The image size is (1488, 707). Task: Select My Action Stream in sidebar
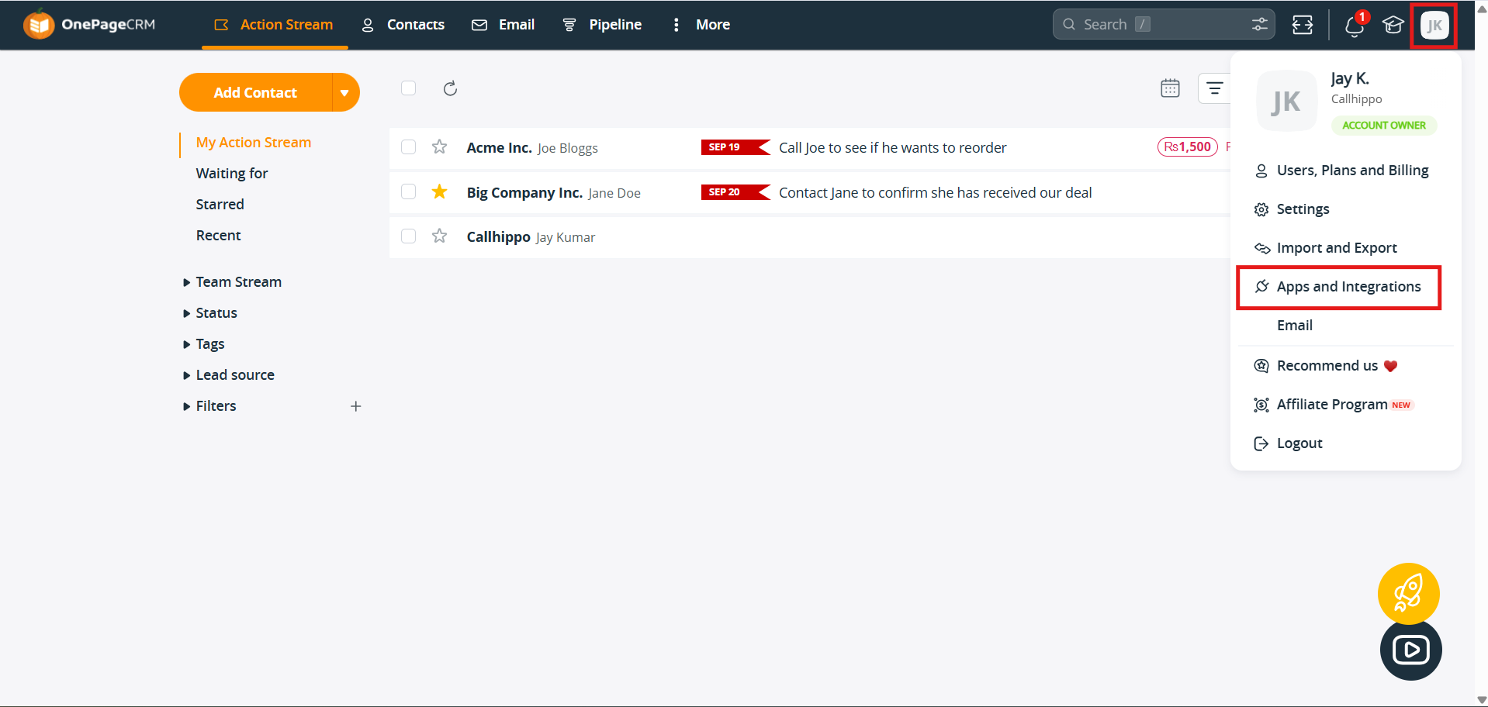tap(253, 143)
